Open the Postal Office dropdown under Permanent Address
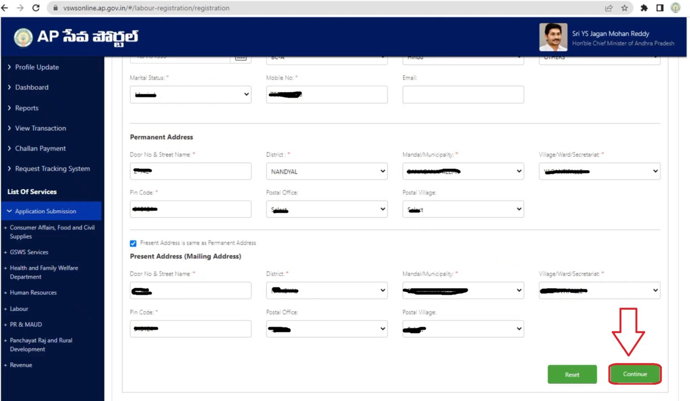690x401 pixels. click(x=327, y=209)
